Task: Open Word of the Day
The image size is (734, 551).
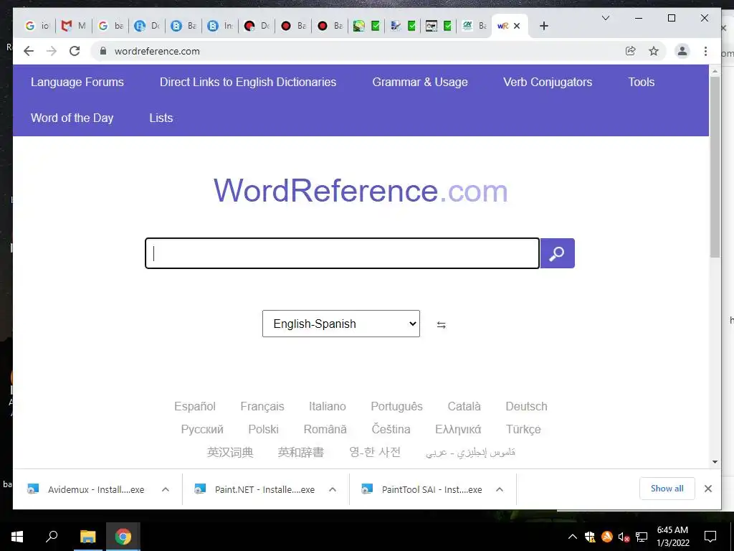Action: [72, 118]
